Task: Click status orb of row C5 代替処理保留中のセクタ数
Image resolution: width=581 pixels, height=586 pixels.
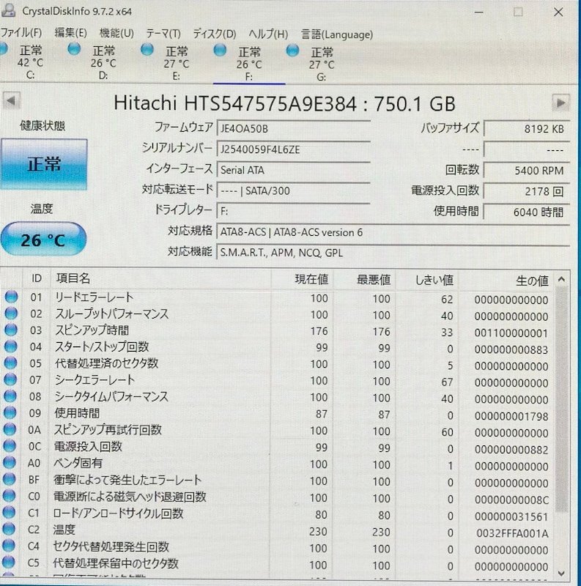Action: click(9, 563)
